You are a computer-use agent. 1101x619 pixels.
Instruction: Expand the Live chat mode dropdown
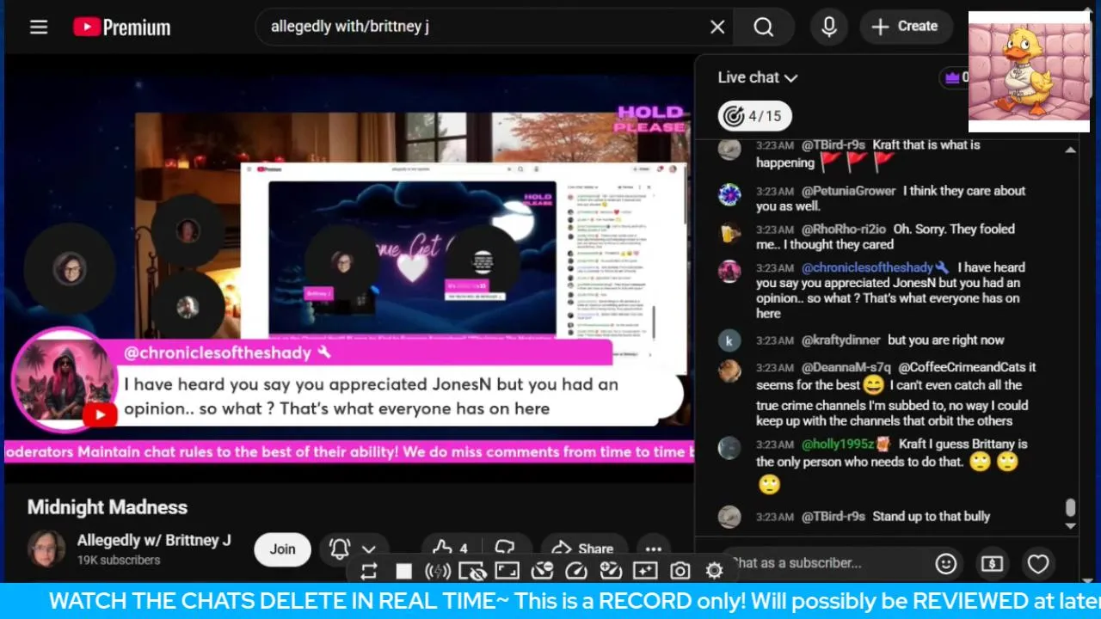[x=758, y=77]
